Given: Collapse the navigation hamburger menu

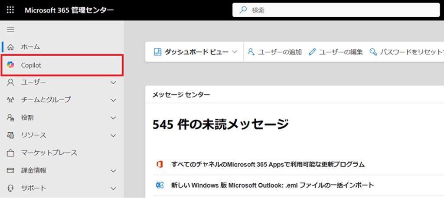Looking at the screenshot, I should click(x=10, y=29).
